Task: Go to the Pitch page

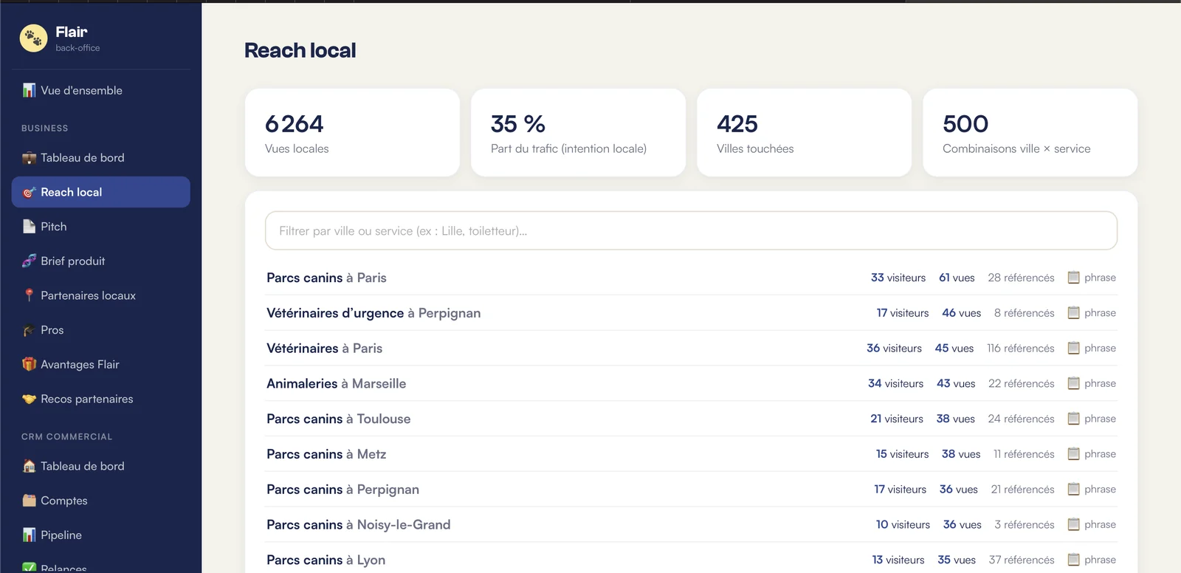Action: (x=101, y=227)
